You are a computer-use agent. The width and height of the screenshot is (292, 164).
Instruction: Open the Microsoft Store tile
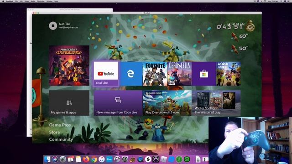tap(204, 74)
